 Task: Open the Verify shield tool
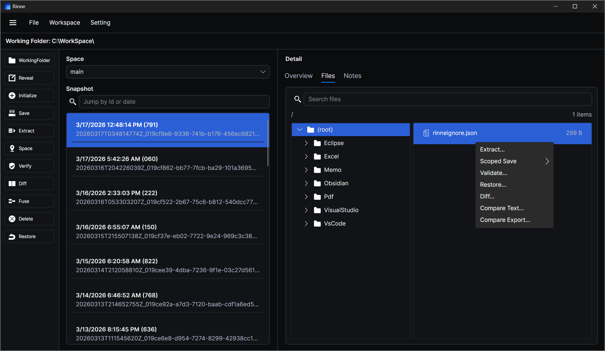(12, 166)
